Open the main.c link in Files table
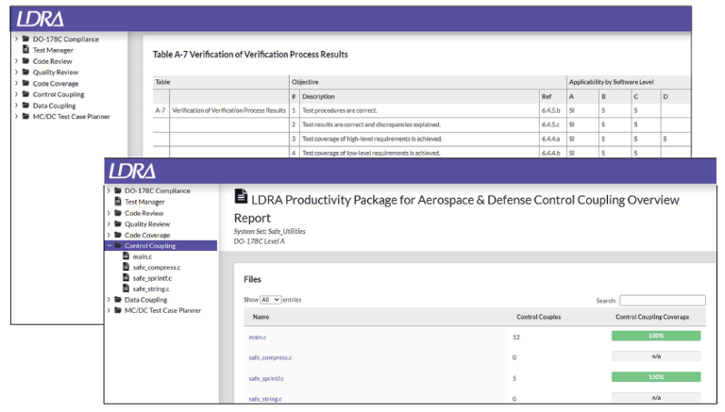725x412 pixels. [x=257, y=338]
